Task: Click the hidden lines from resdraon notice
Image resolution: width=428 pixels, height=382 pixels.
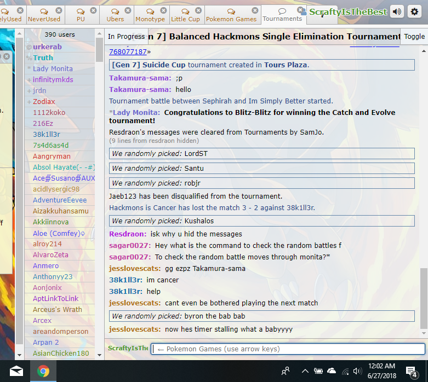Action: (154, 141)
